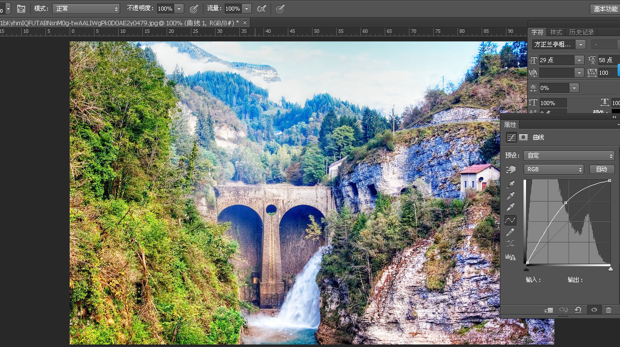The height and width of the screenshot is (347, 620).
Task: Open the RGB channel dropdown
Action: click(x=554, y=169)
